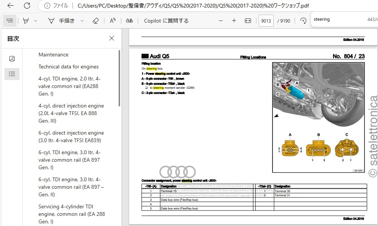Toggle the table of contents sidebar button

coord(10,21)
